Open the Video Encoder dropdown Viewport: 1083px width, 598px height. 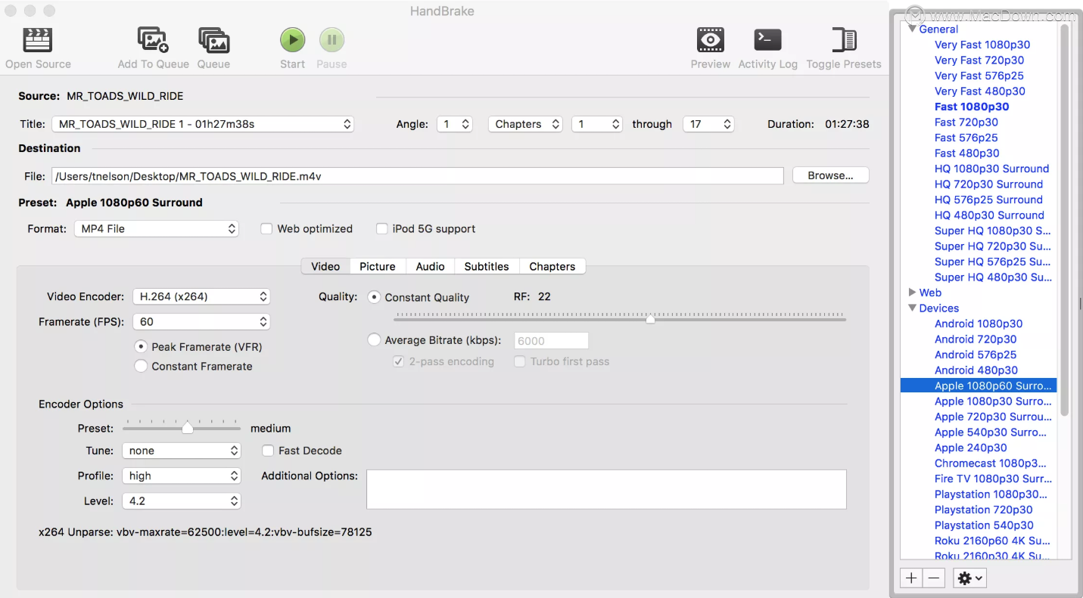tap(201, 297)
